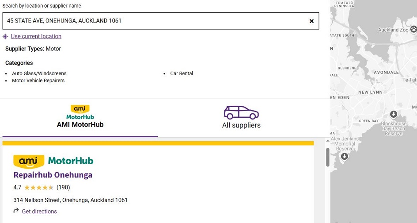
Task: Click the Alex Jenkins Memorial Reserve marker
Action: (345, 156)
